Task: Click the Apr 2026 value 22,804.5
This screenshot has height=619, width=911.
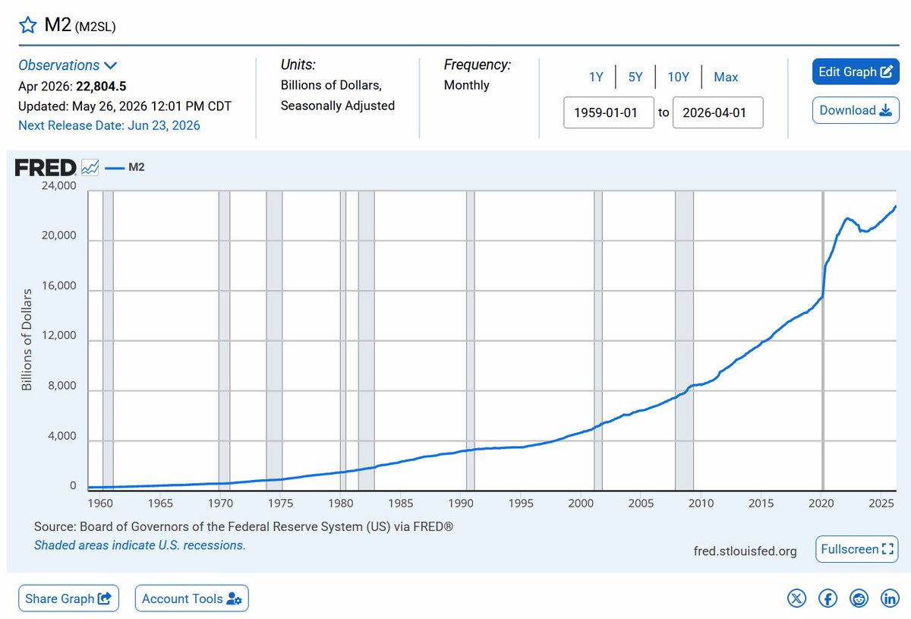Action: point(101,86)
